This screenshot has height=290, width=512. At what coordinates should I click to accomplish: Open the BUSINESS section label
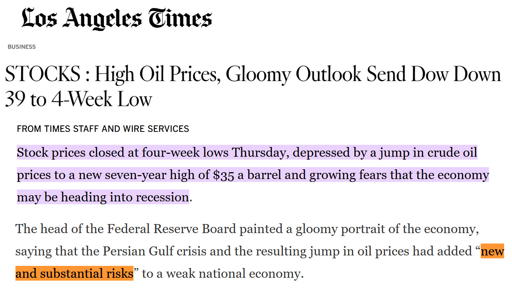tap(22, 47)
